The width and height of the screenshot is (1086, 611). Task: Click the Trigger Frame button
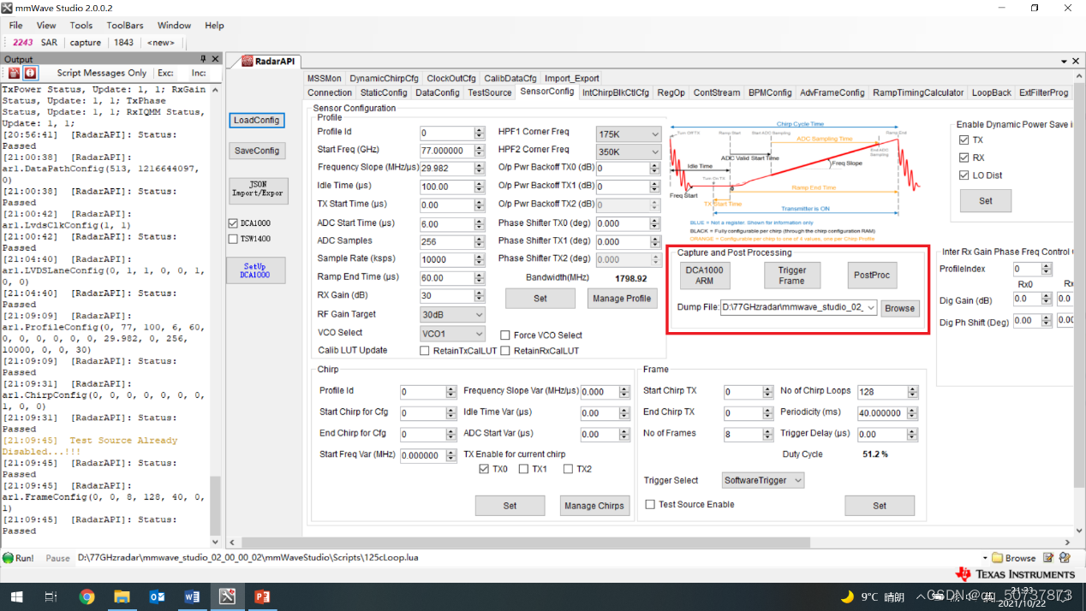[x=792, y=275]
